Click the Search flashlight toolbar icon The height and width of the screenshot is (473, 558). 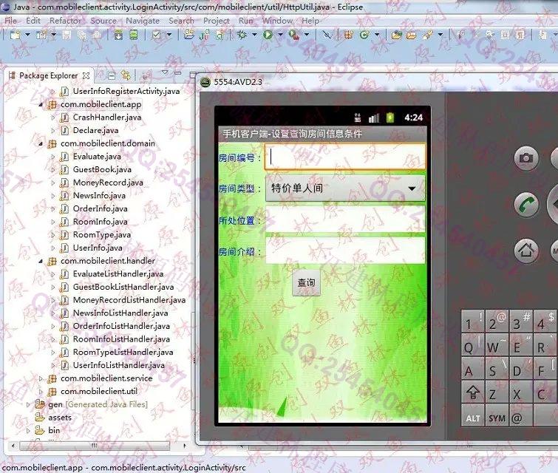click(x=428, y=35)
